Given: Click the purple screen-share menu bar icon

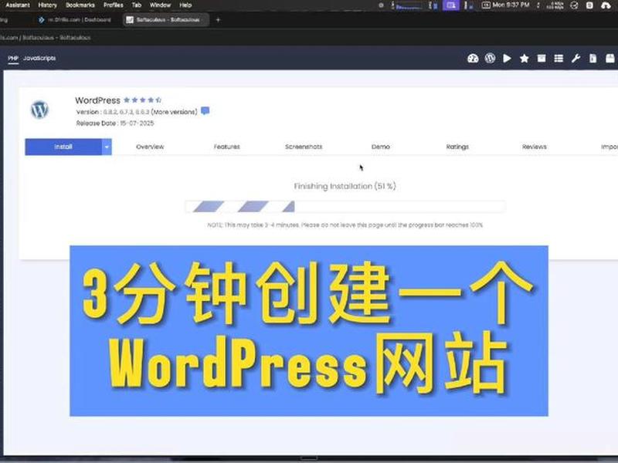Looking at the screenshot, I should pos(451,5).
